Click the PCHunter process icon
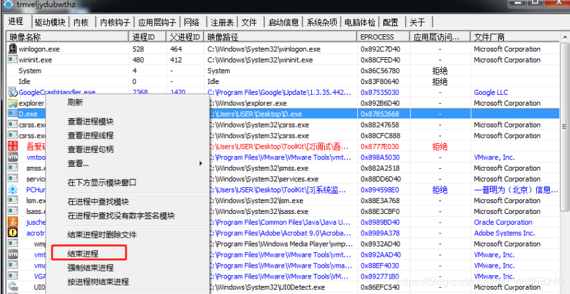This screenshot has height=294, width=570. [13, 190]
